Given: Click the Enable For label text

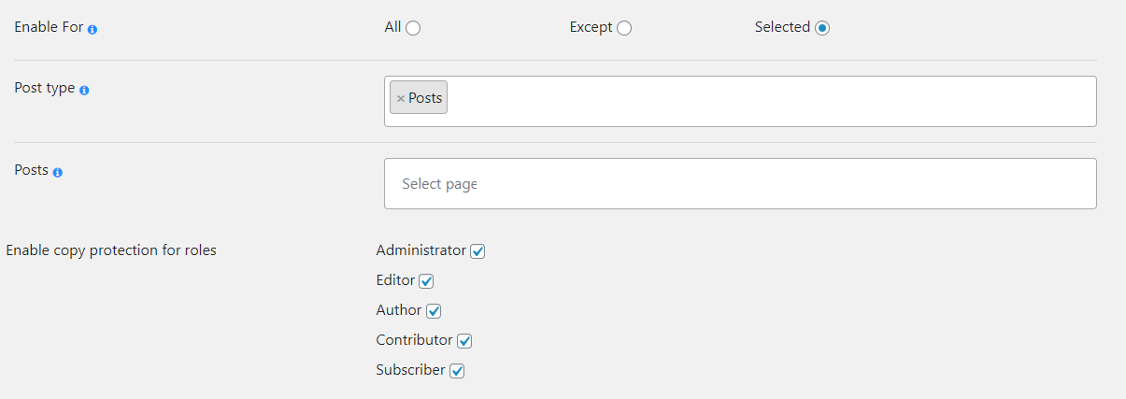Looking at the screenshot, I should 49,28.
